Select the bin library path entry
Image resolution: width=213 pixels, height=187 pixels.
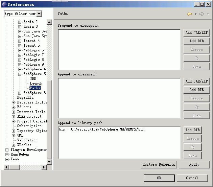(x=102, y=129)
